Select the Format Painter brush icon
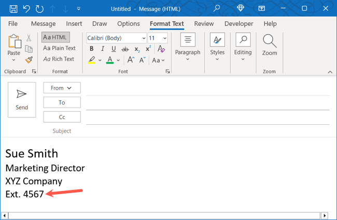337x220 pixels. point(29,60)
